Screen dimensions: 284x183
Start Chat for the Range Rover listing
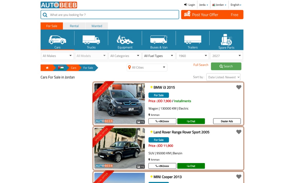tap(191, 166)
